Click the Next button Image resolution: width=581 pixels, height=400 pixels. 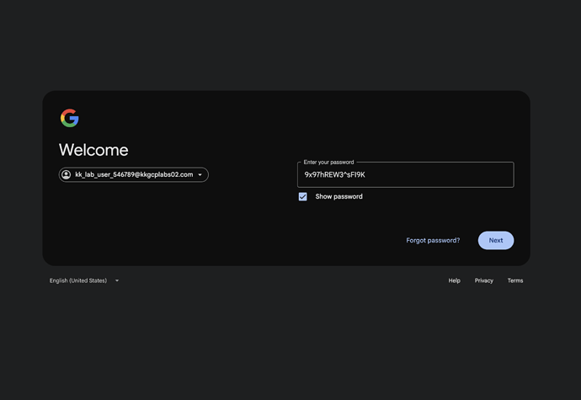click(496, 240)
